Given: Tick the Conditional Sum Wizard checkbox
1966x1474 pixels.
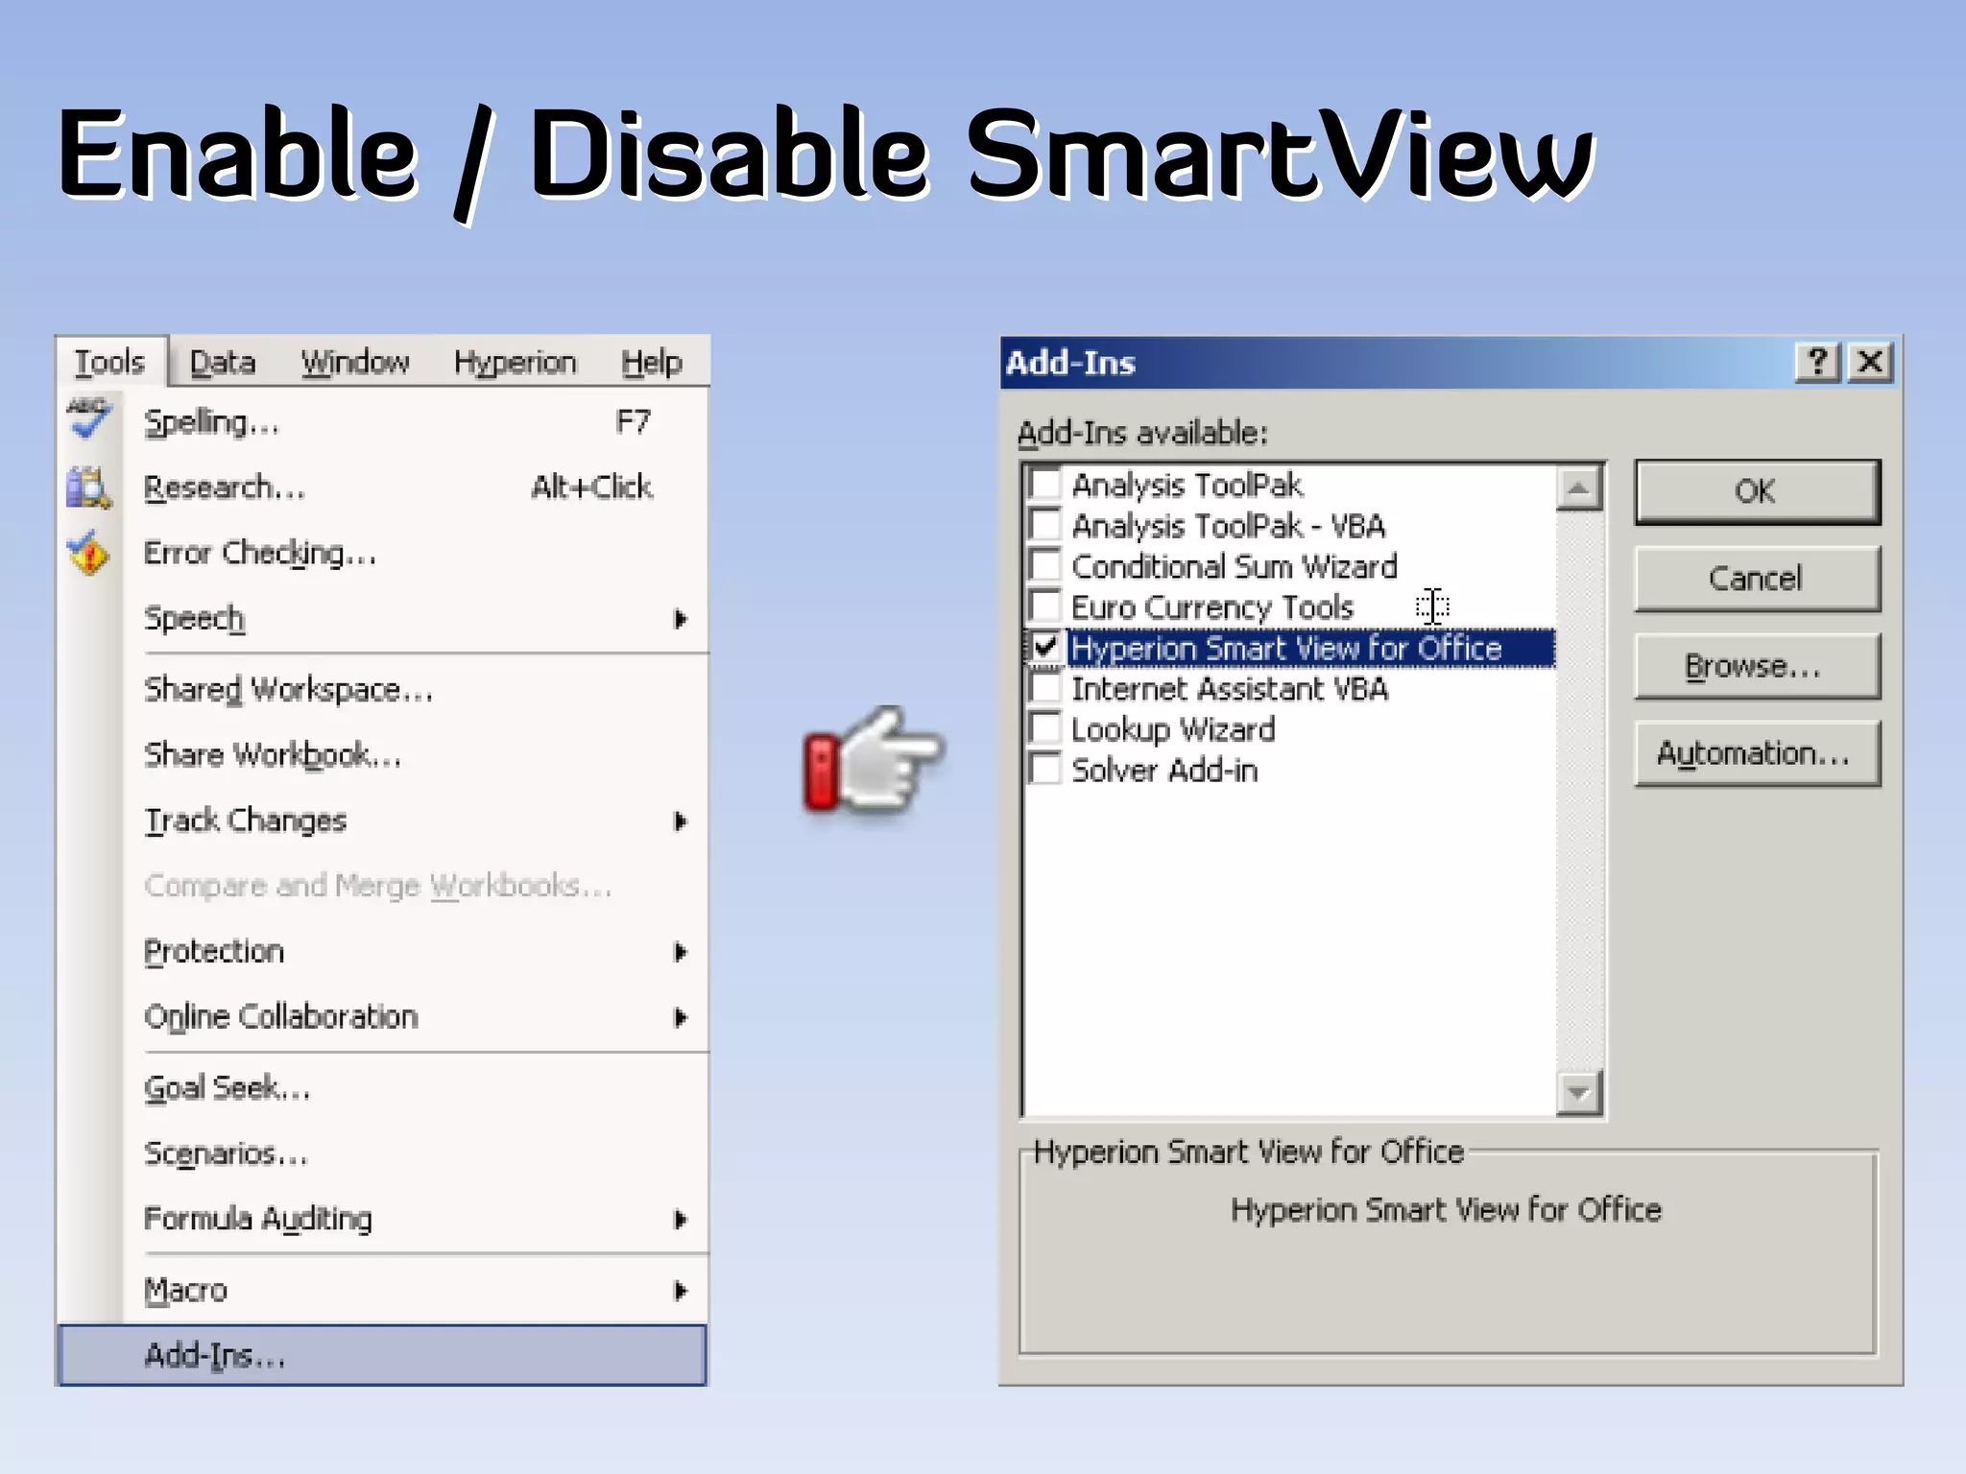Looking at the screenshot, I should pyautogui.click(x=1044, y=565).
